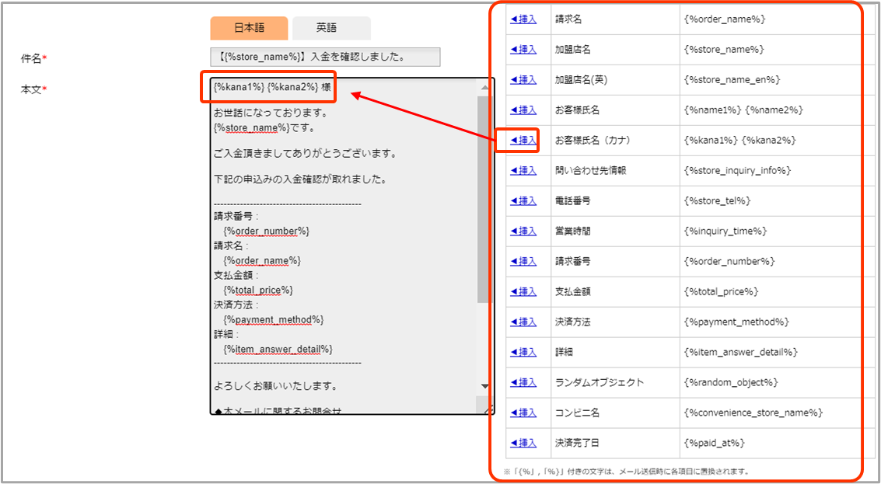This screenshot has height=484, width=881.
Task: Insert the 請求番号 order_number variable
Action: [523, 262]
